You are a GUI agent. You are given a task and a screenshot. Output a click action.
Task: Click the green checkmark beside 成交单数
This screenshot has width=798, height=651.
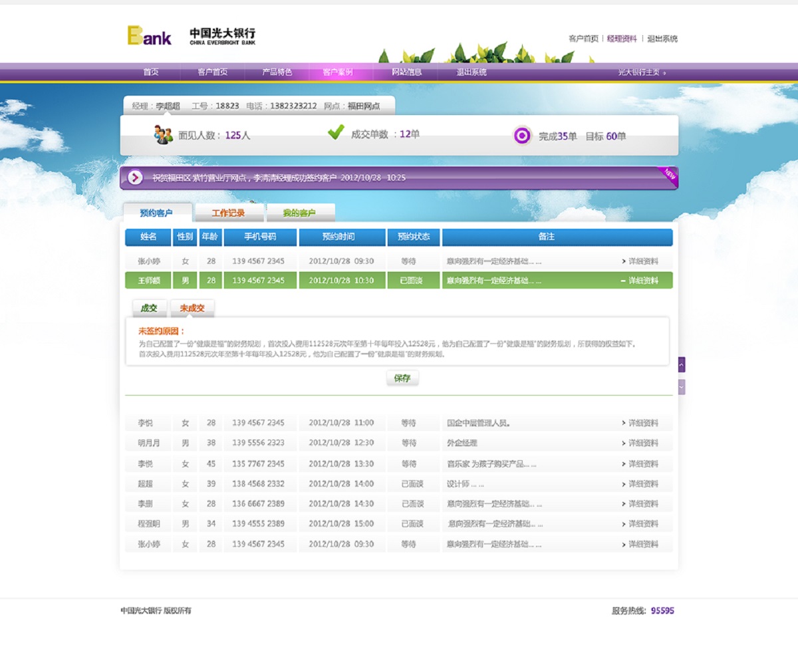[336, 132]
